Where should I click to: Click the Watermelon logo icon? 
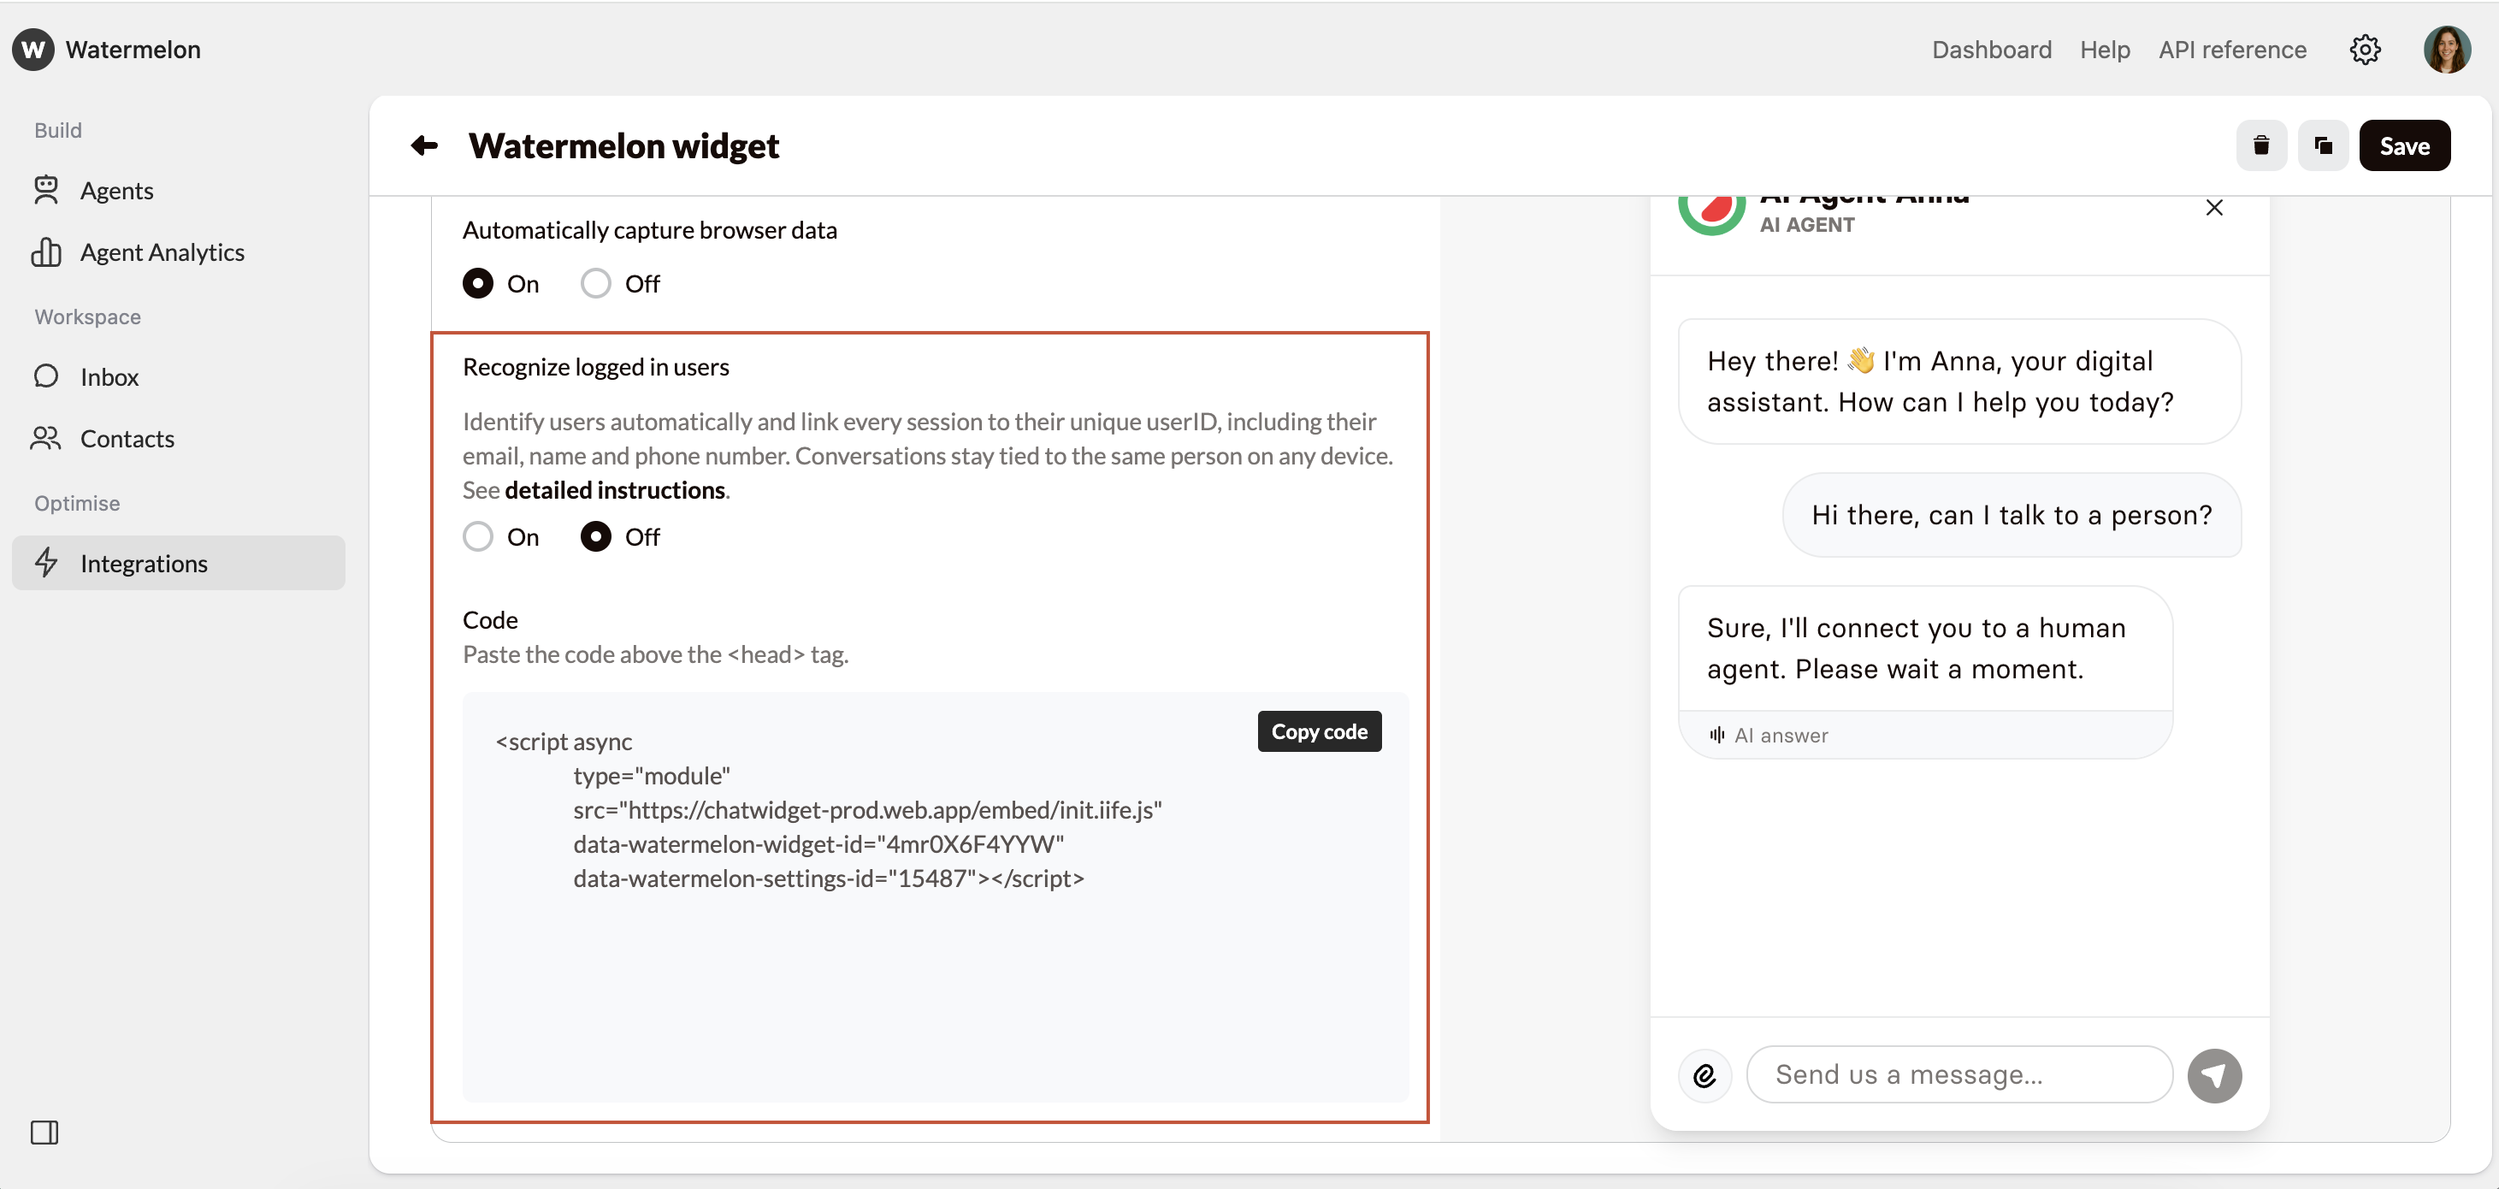coord(33,50)
